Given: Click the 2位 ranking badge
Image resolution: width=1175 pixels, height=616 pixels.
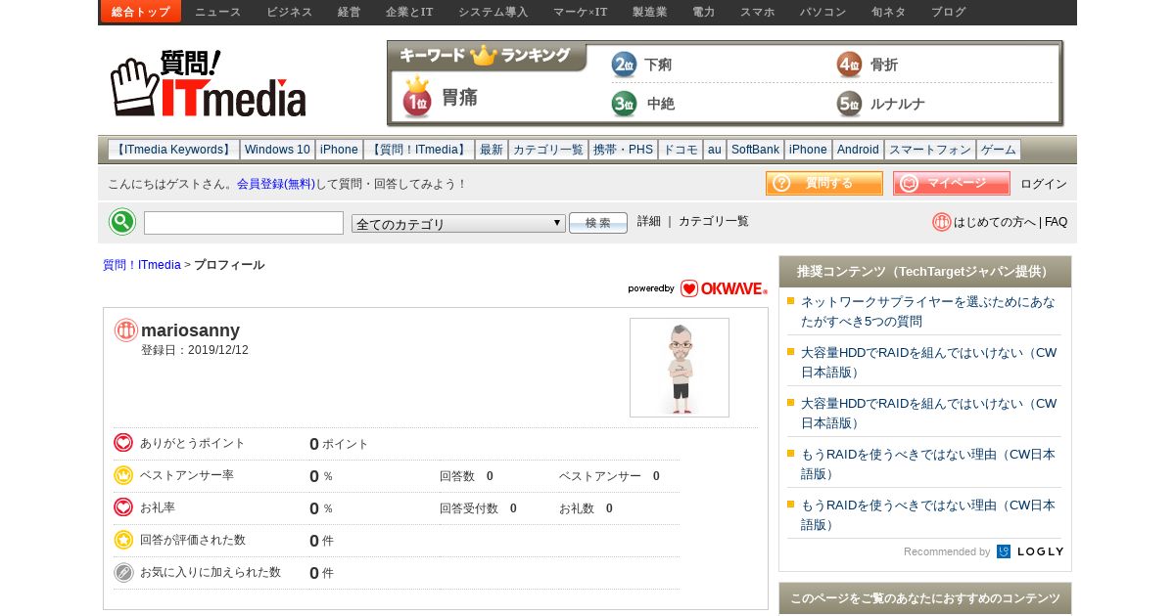Looking at the screenshot, I should coord(624,65).
